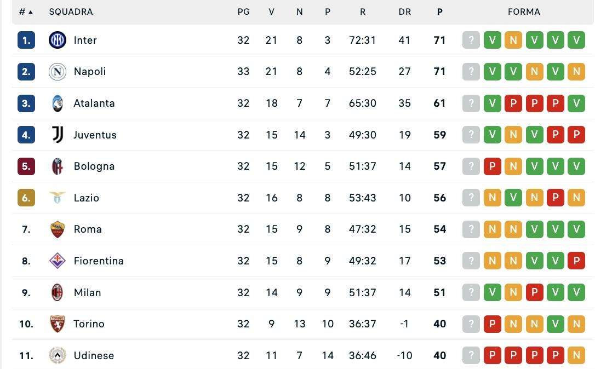This screenshot has width=595, height=369.
Task: Open Atalanta via its crest icon
Action: [58, 103]
